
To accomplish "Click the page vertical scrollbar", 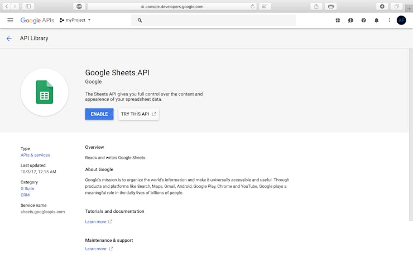I will (411, 135).
